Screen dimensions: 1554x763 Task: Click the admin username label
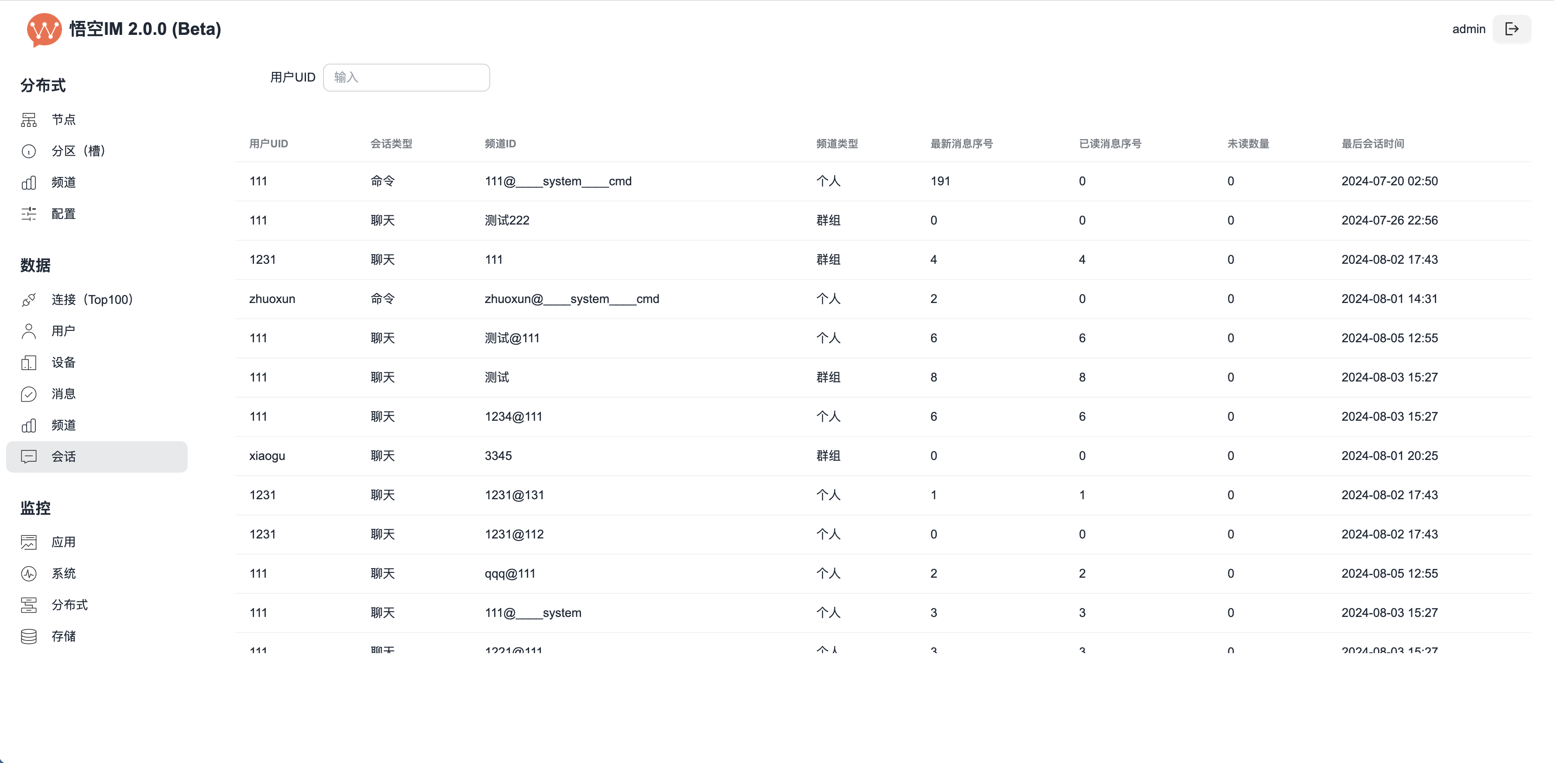1468,29
